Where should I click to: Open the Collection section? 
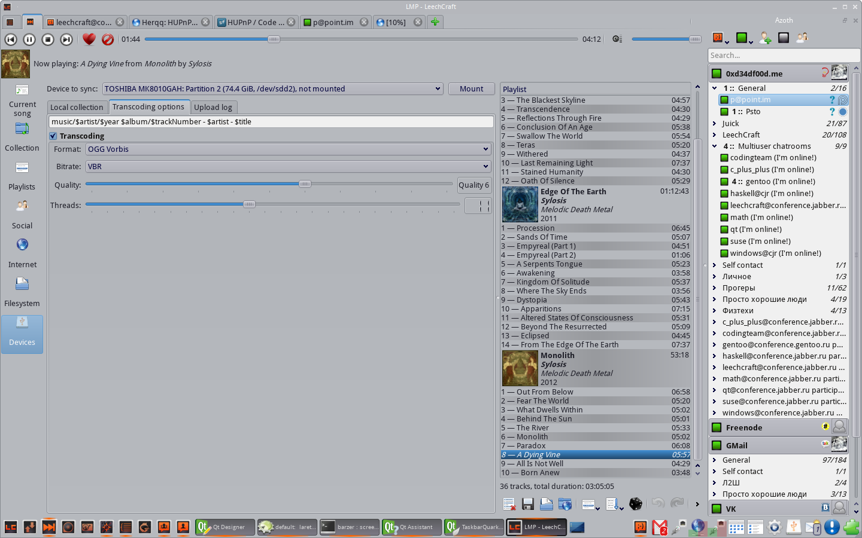[x=22, y=137]
